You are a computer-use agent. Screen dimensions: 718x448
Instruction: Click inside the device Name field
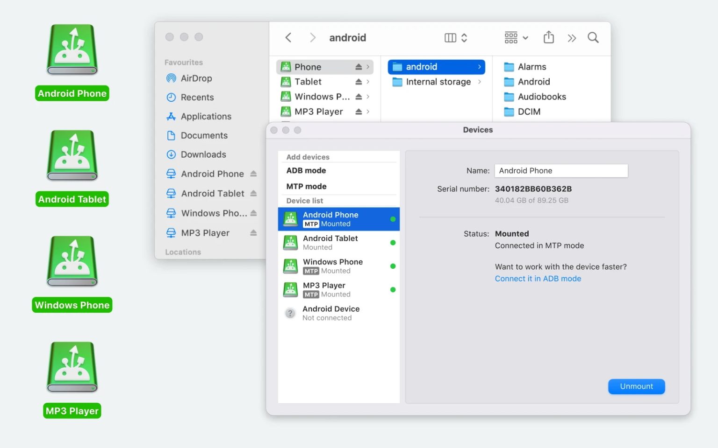(x=560, y=170)
